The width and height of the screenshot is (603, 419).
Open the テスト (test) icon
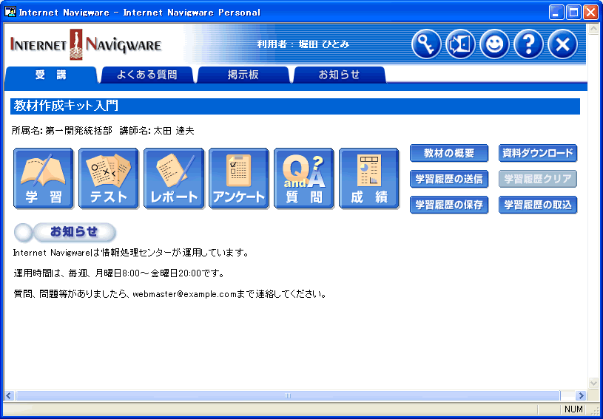click(109, 179)
